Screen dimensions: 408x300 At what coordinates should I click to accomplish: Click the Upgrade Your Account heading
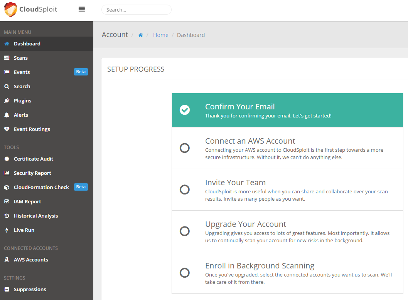coord(245,224)
